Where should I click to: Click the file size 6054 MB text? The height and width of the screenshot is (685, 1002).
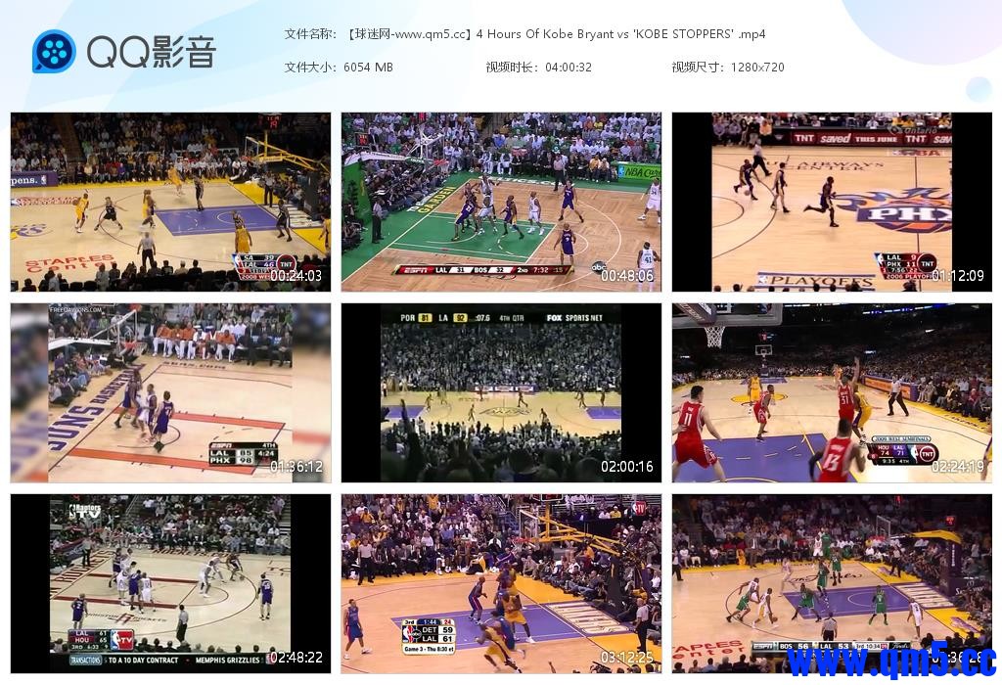click(x=368, y=68)
